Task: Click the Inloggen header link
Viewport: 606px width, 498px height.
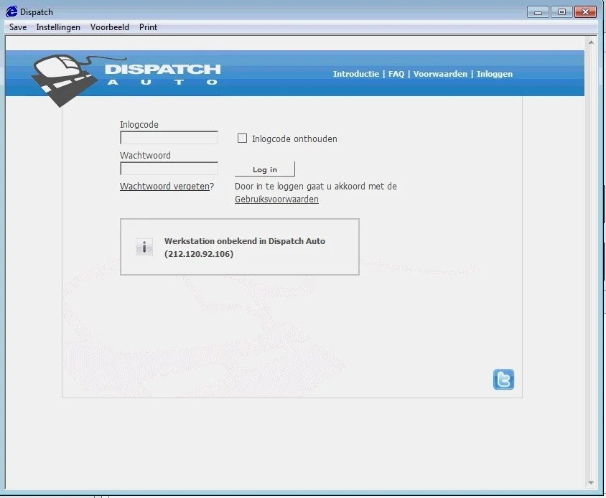Action: (x=494, y=74)
